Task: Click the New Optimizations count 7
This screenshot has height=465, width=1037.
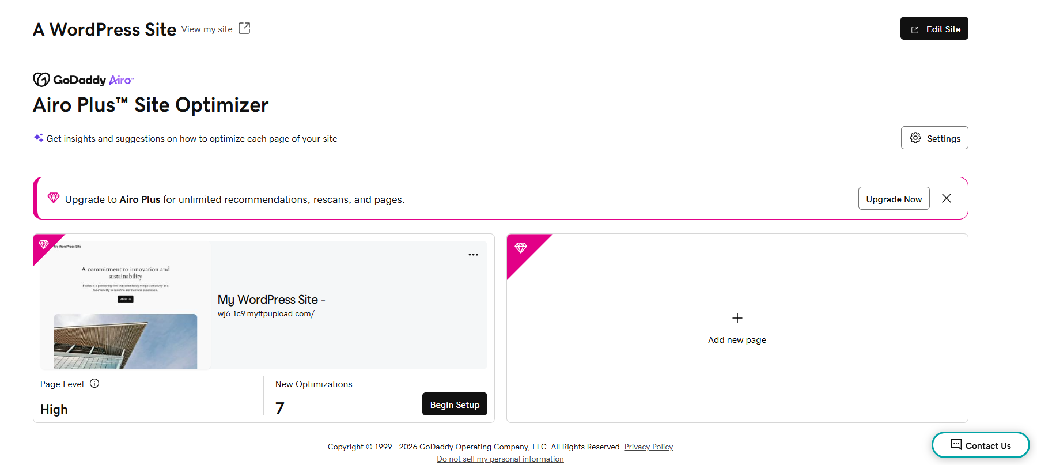Action: 280,408
